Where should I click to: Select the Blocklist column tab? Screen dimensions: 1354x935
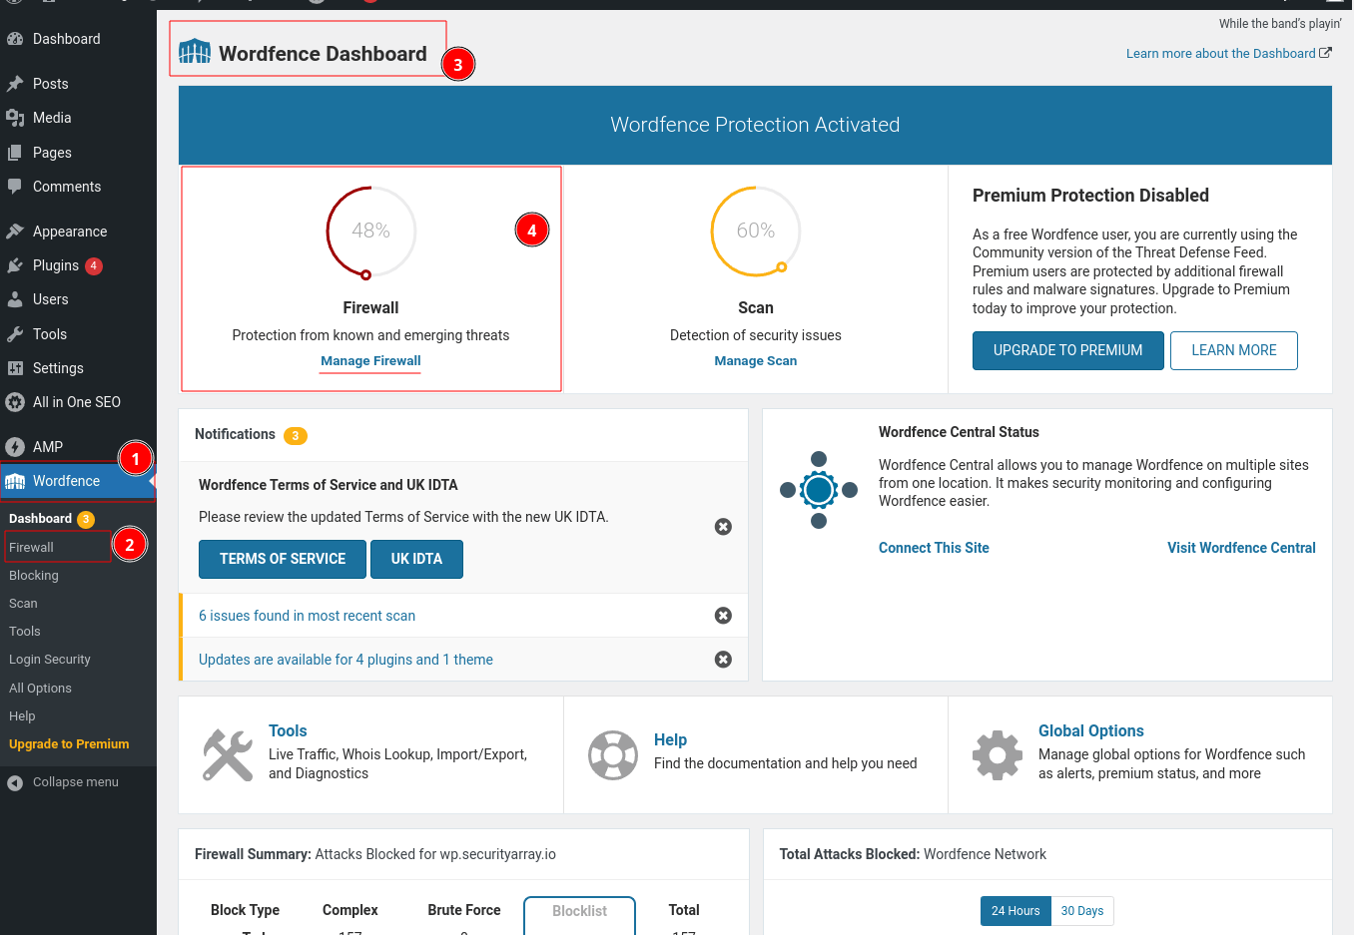coord(579,911)
